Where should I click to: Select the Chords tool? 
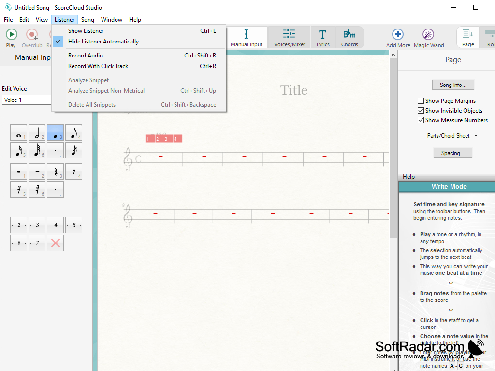point(349,38)
